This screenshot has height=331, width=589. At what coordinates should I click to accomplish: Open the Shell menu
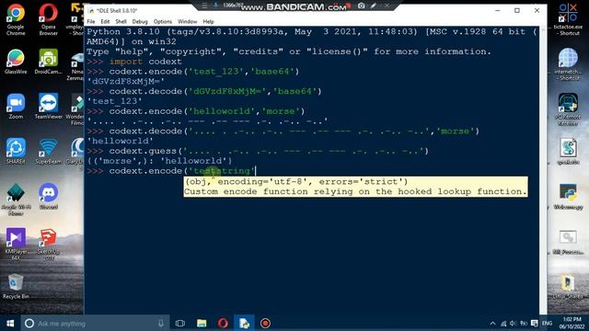click(121, 22)
